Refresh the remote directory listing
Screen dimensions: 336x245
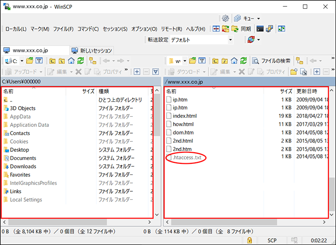(x=244, y=61)
